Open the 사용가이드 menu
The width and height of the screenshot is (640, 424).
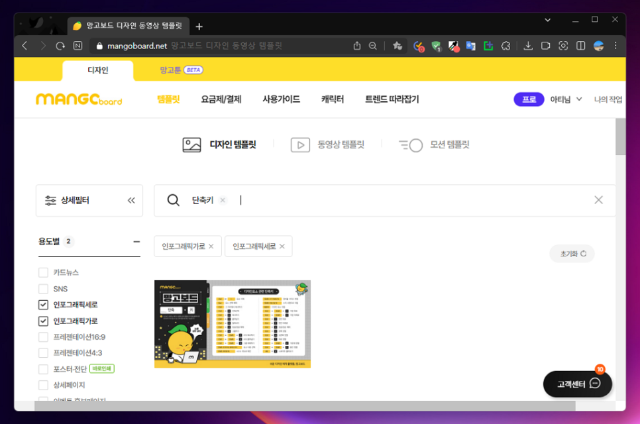281,99
